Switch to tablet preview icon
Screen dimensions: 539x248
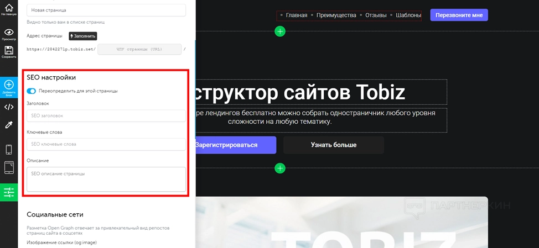(x=9, y=167)
